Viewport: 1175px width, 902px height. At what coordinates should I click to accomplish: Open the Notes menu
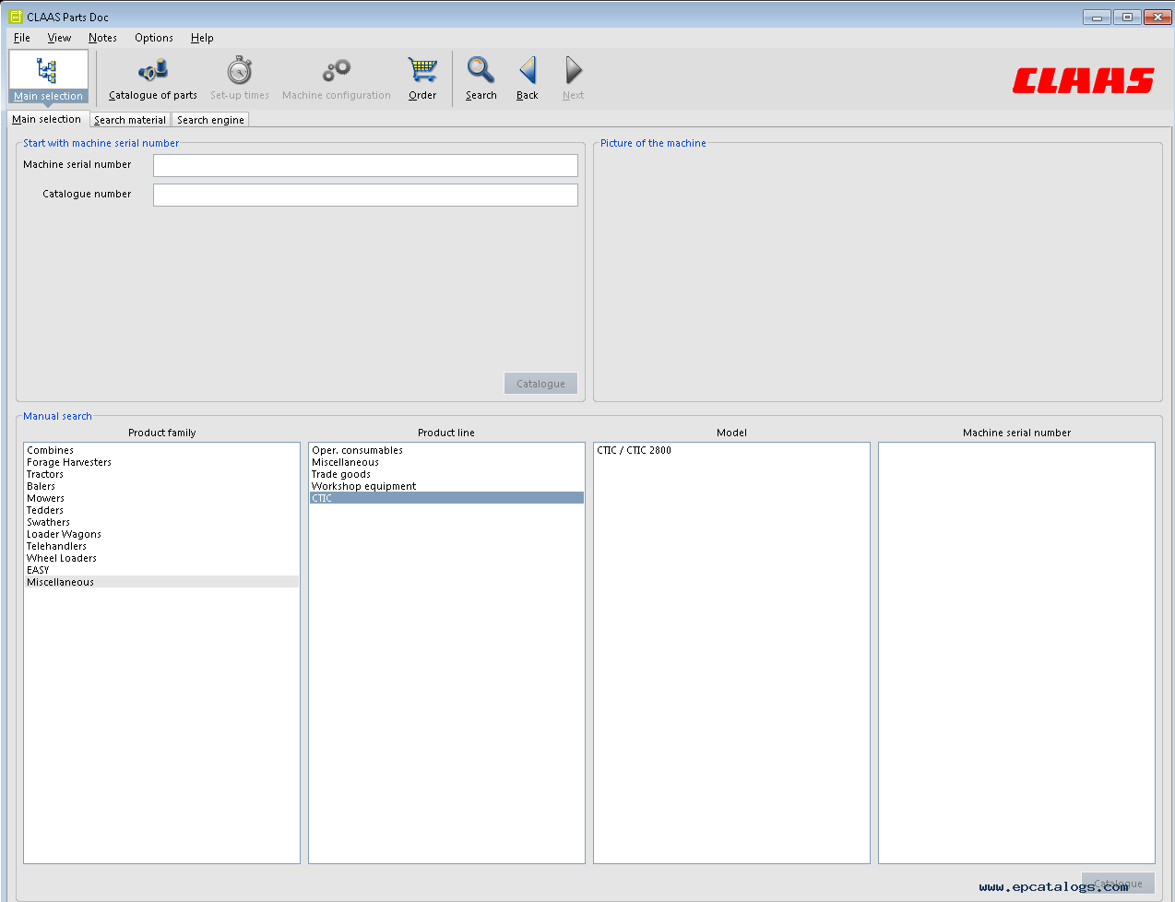[102, 38]
